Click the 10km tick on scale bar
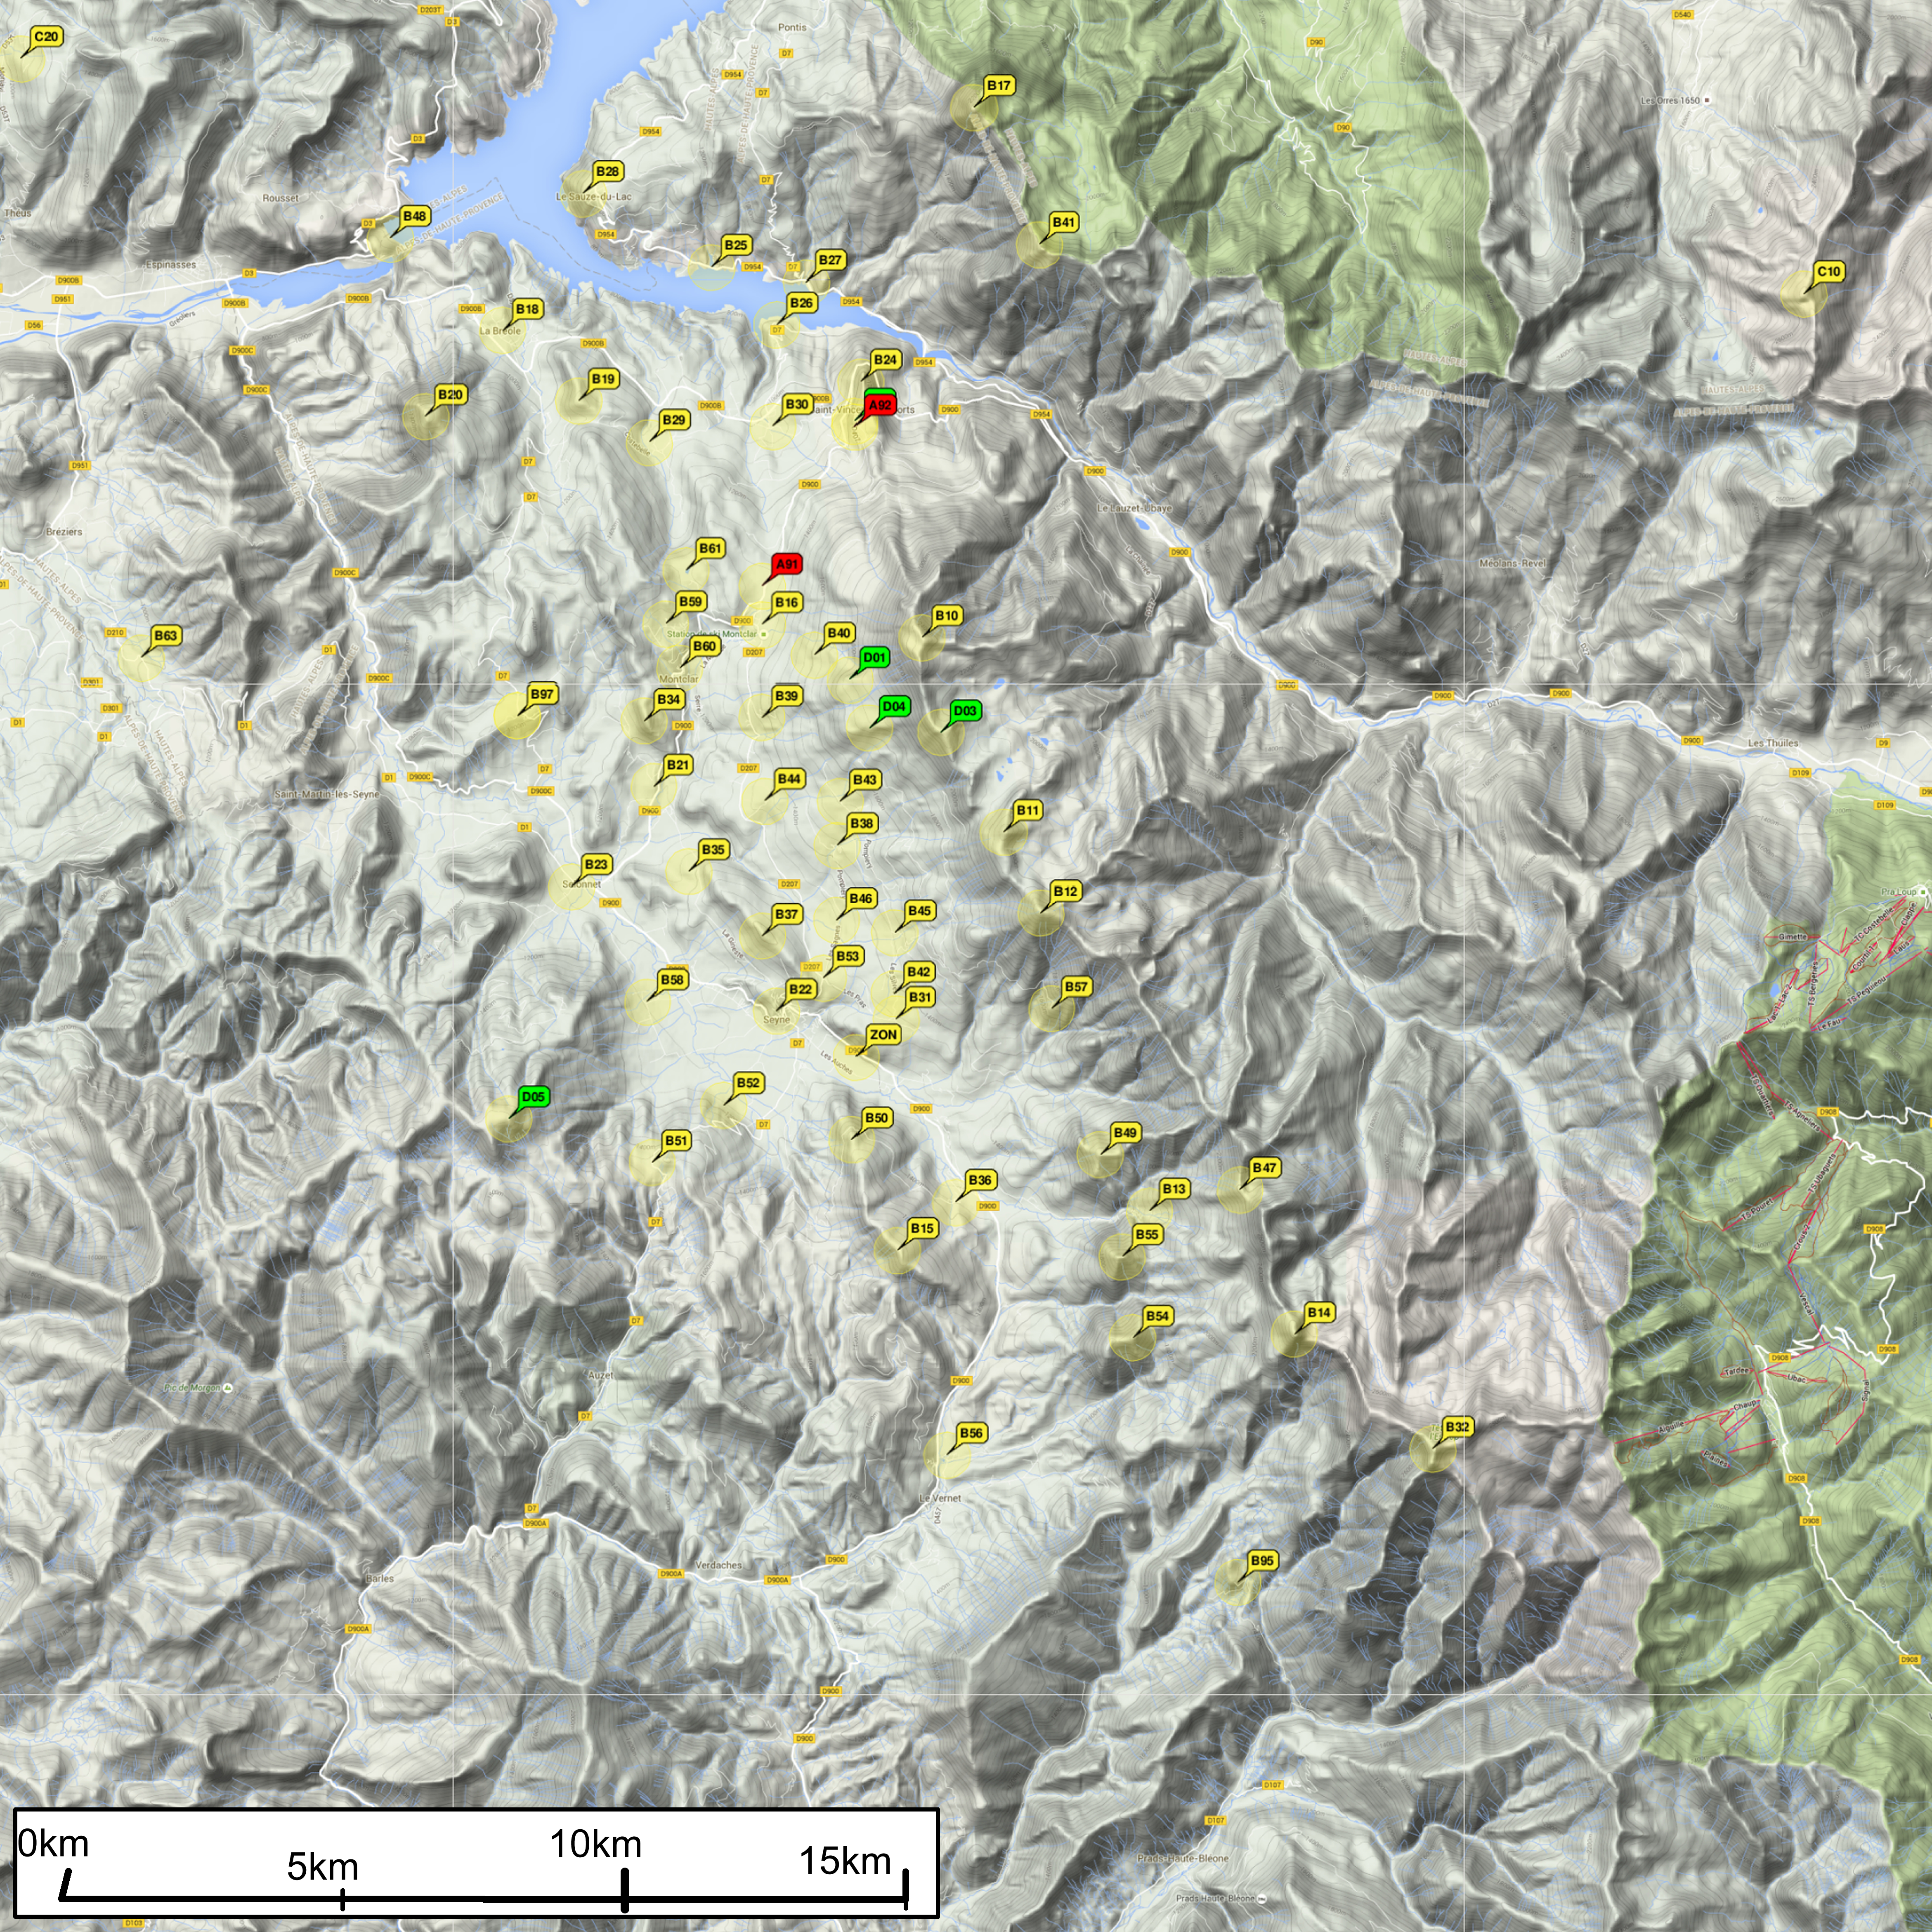The image size is (1932, 1932). [625, 1890]
